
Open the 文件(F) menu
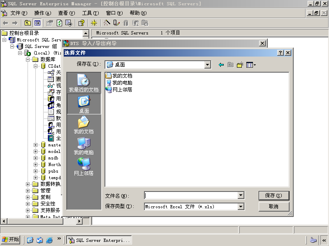point(19,13)
